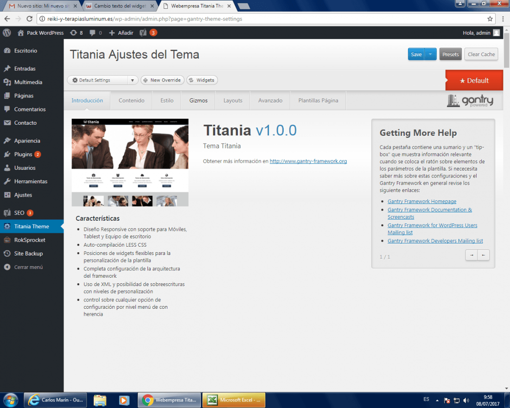Open Pack WordPress site home icon
The height and width of the screenshot is (408, 510).
coord(20,33)
